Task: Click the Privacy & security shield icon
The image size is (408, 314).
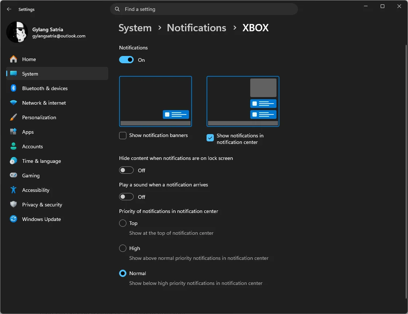Action: [x=13, y=205]
